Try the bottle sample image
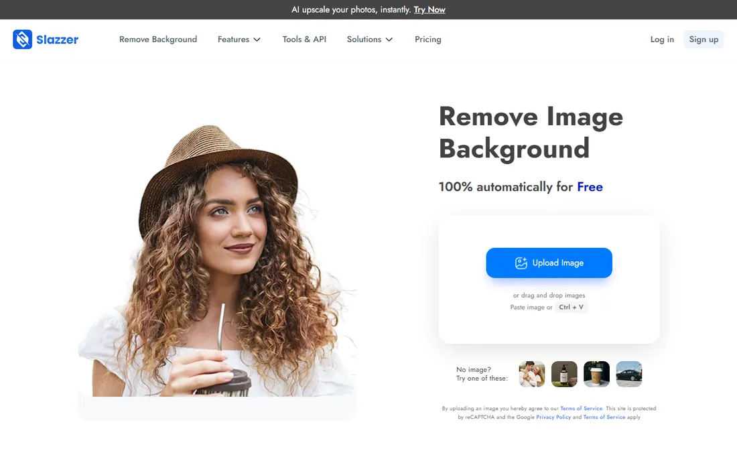This screenshot has height=461, width=737. click(x=564, y=374)
